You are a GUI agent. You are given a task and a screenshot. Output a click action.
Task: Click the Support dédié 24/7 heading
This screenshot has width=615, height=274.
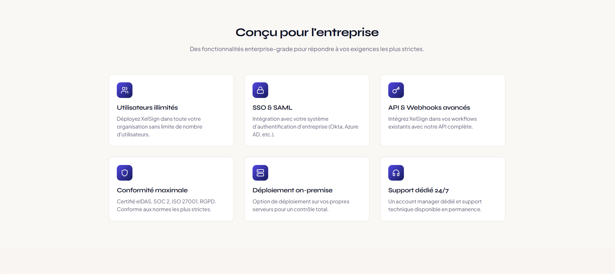[x=418, y=190]
